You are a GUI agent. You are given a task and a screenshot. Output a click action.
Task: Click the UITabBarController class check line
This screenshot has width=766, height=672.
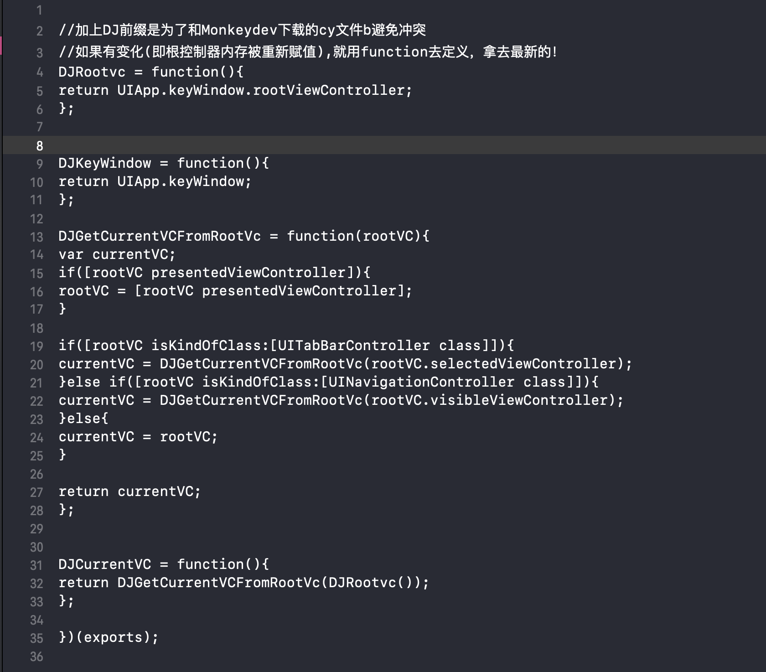tap(286, 345)
